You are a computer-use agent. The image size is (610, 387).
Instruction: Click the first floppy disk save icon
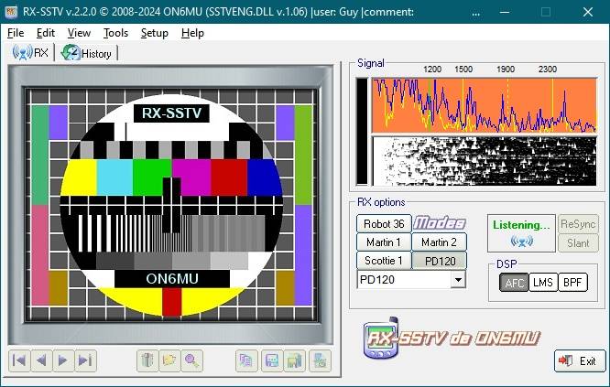tap(271, 360)
